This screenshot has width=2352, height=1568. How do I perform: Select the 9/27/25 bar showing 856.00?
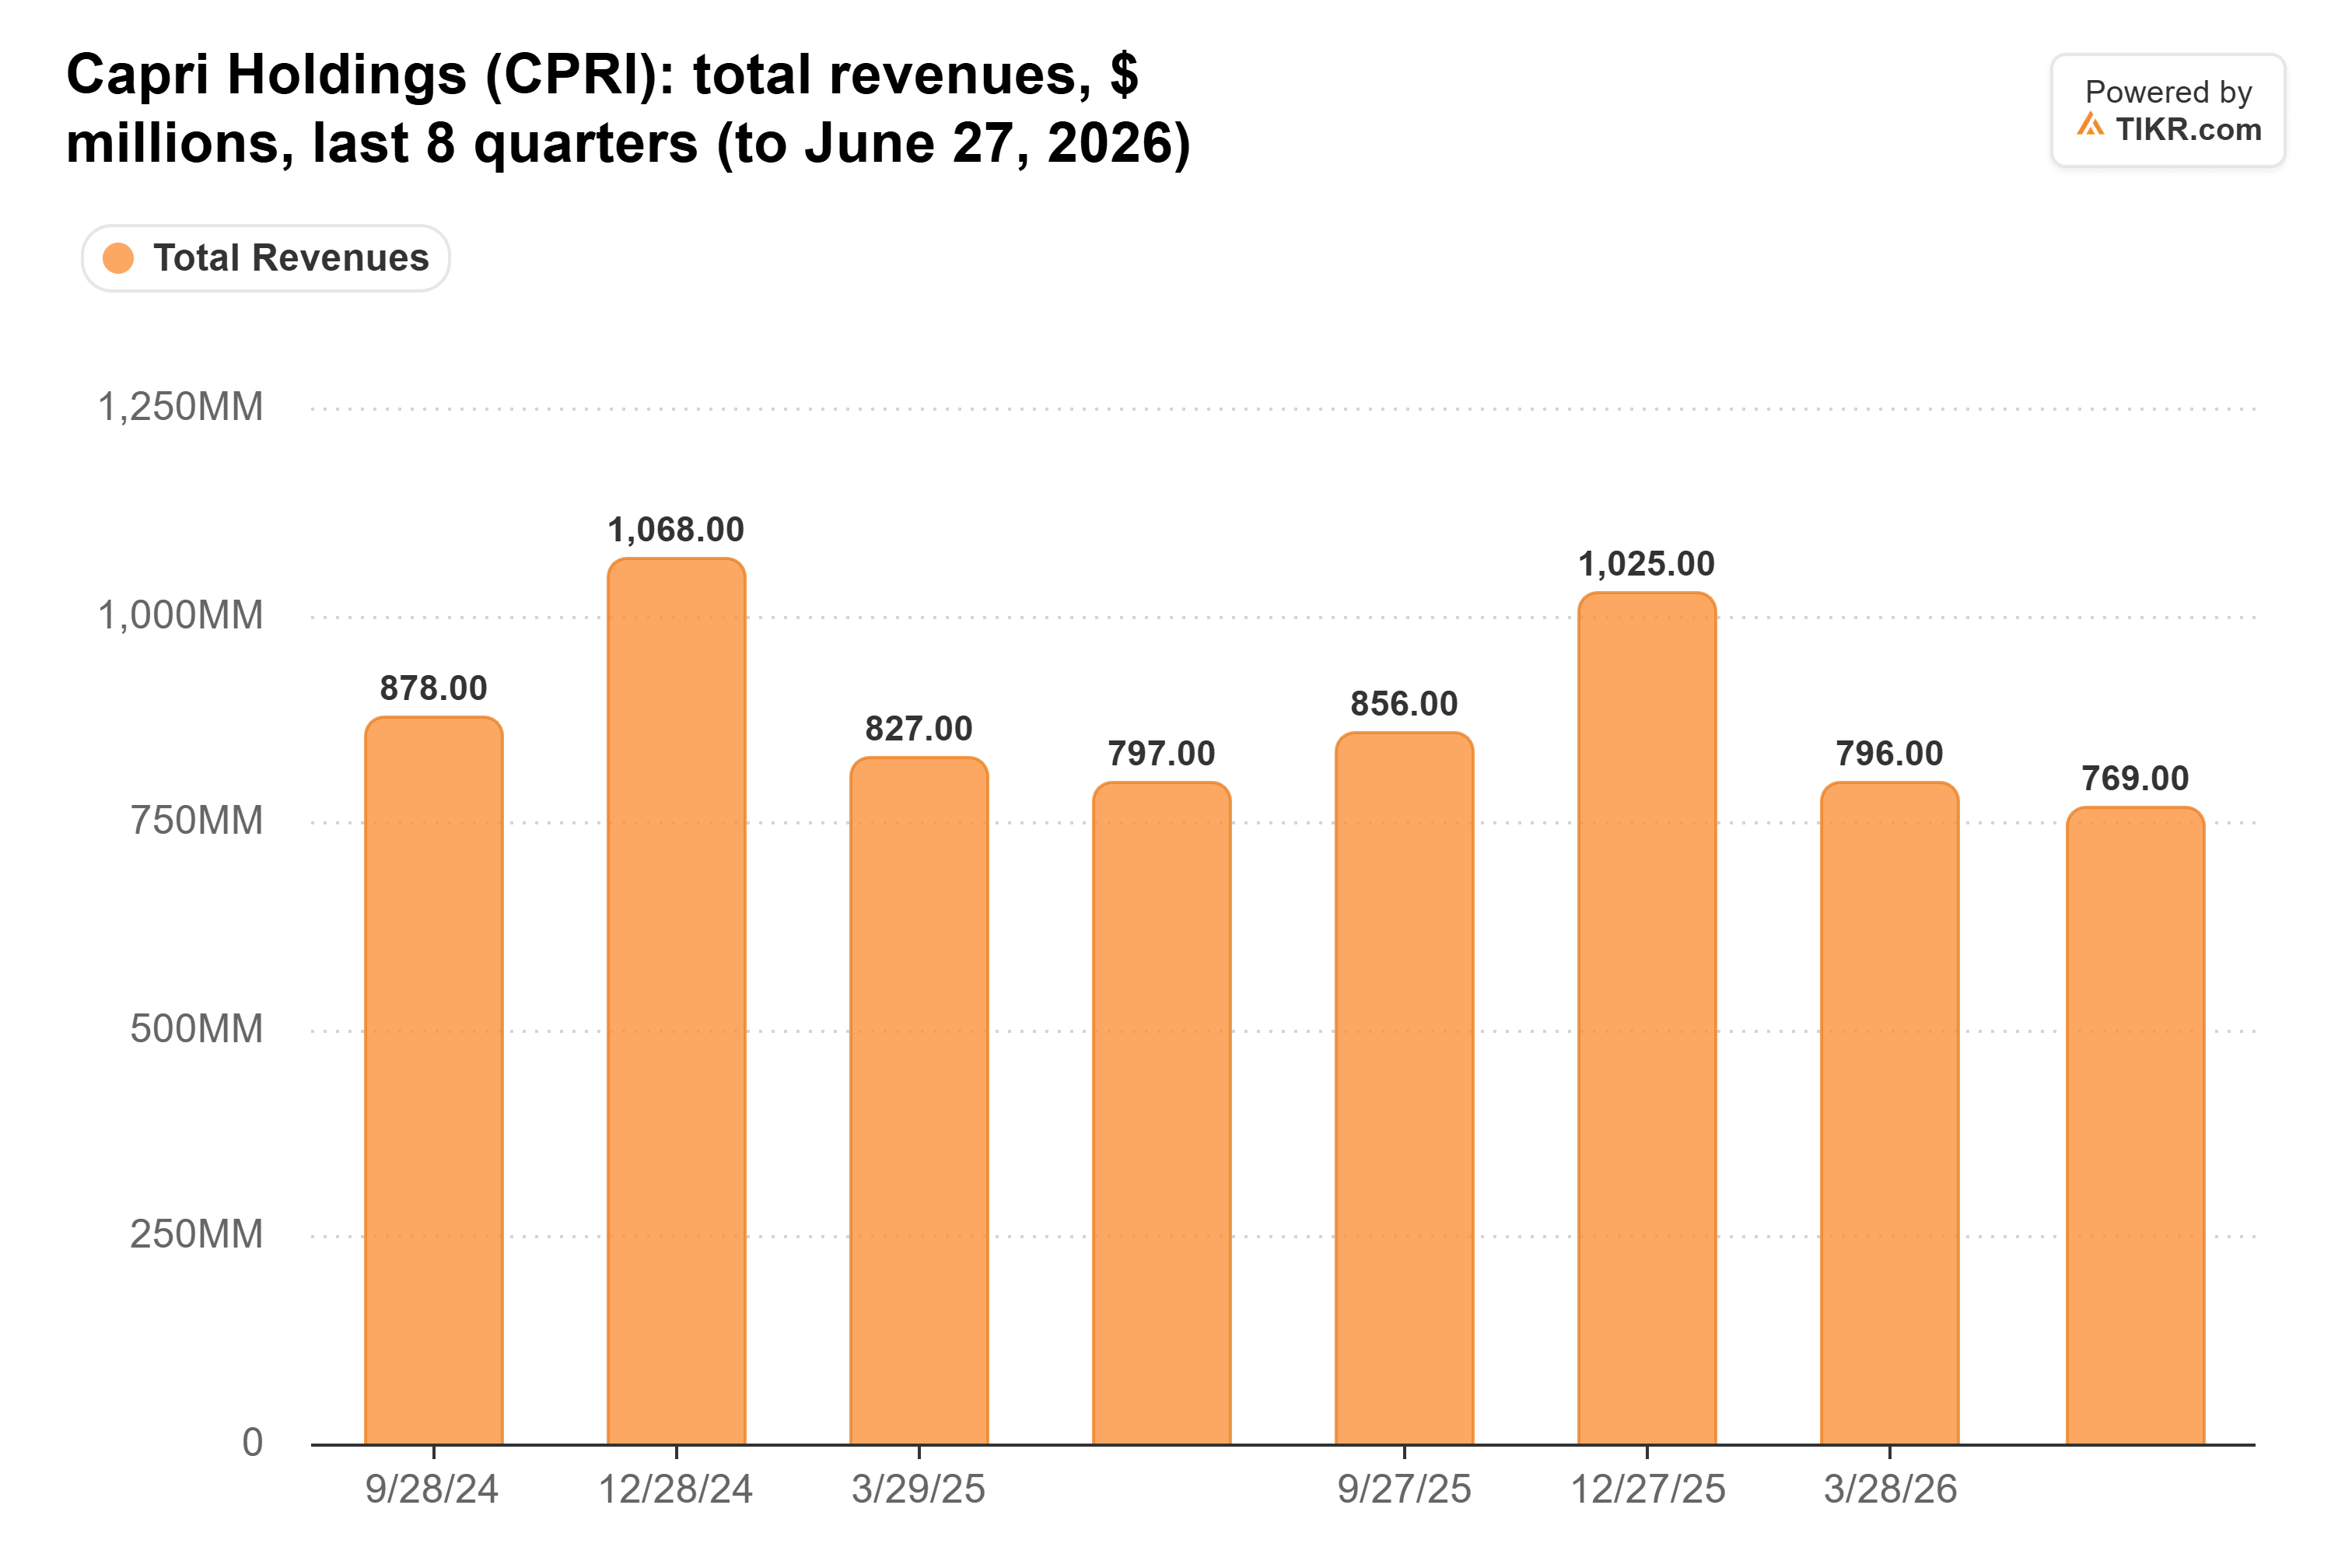pos(1405,1089)
